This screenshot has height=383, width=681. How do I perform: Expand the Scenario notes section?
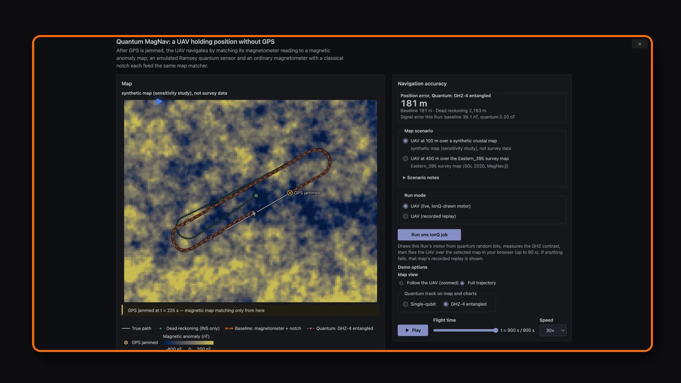(421, 178)
